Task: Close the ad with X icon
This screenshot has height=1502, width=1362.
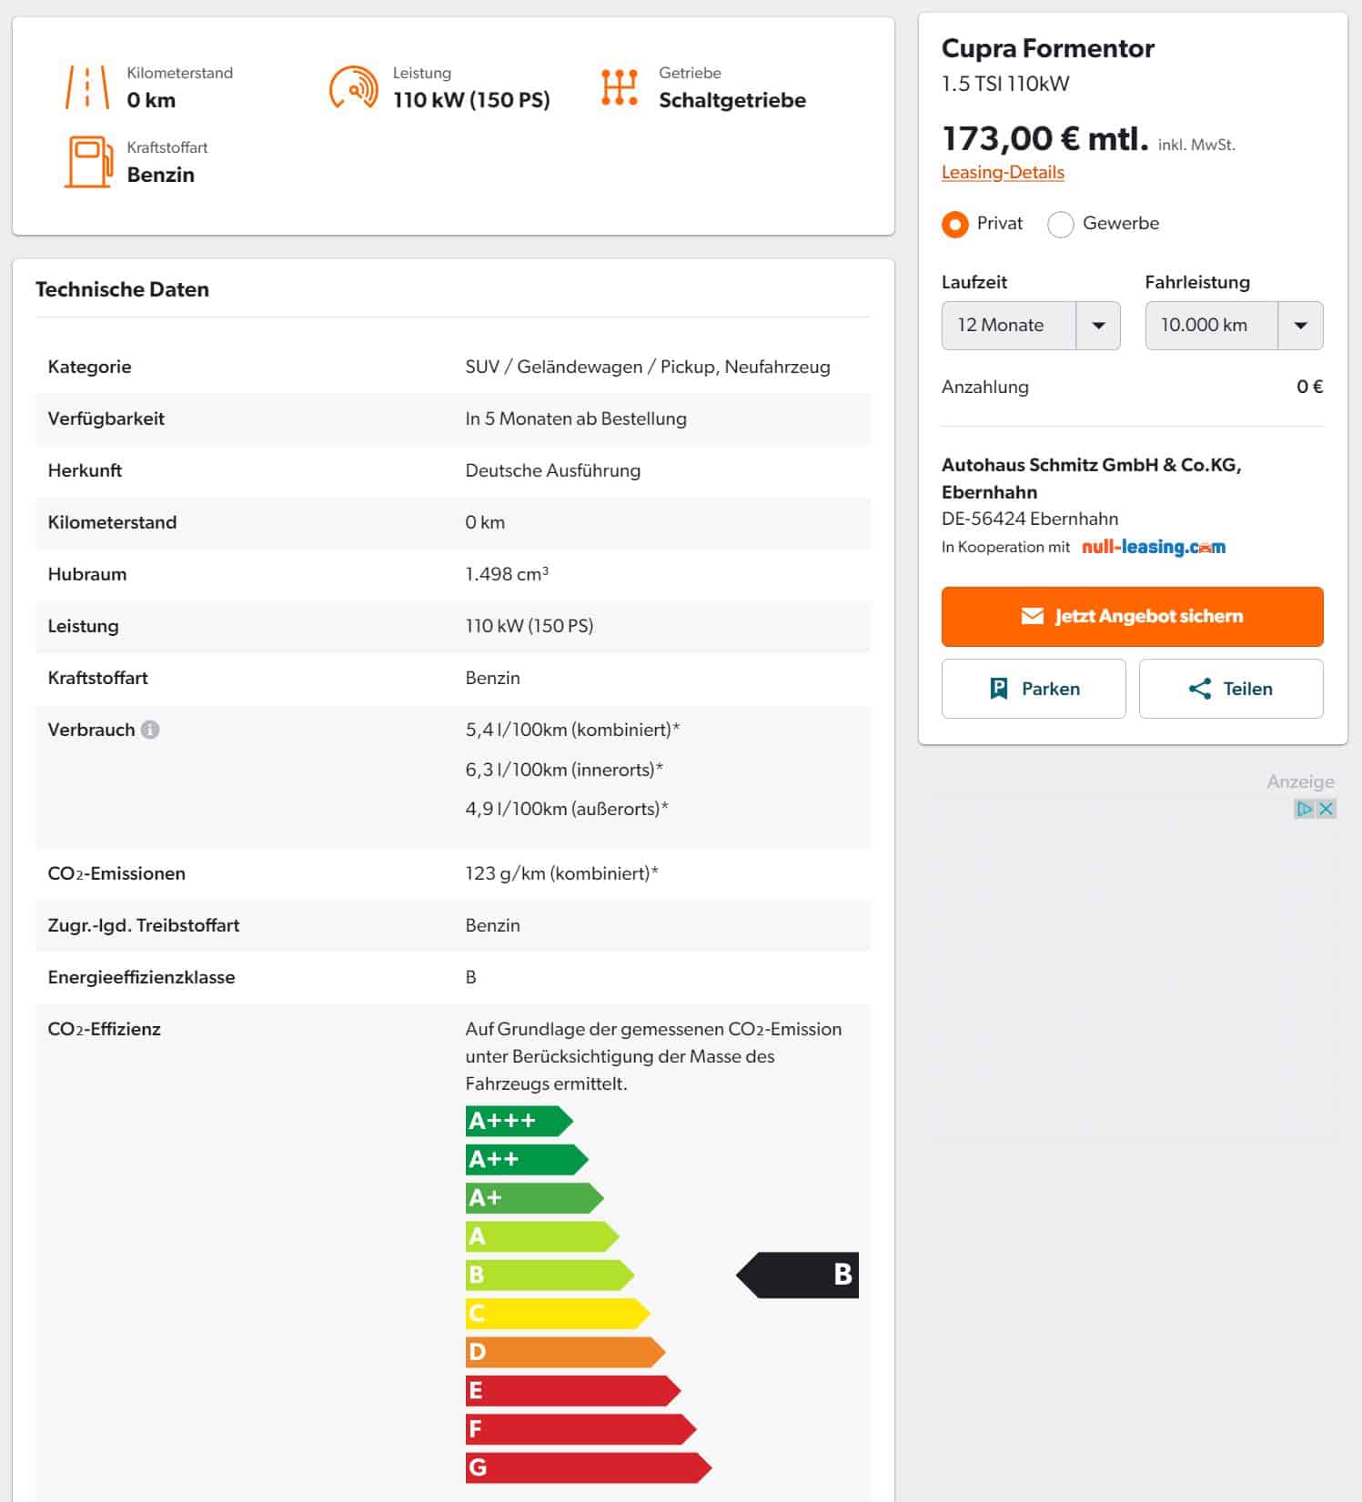Action: point(1327,809)
